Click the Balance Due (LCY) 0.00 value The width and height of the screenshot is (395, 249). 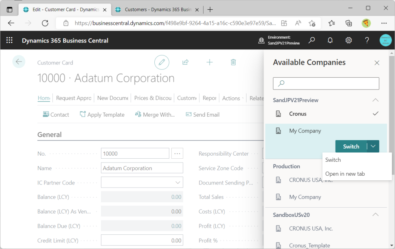click(x=176, y=226)
